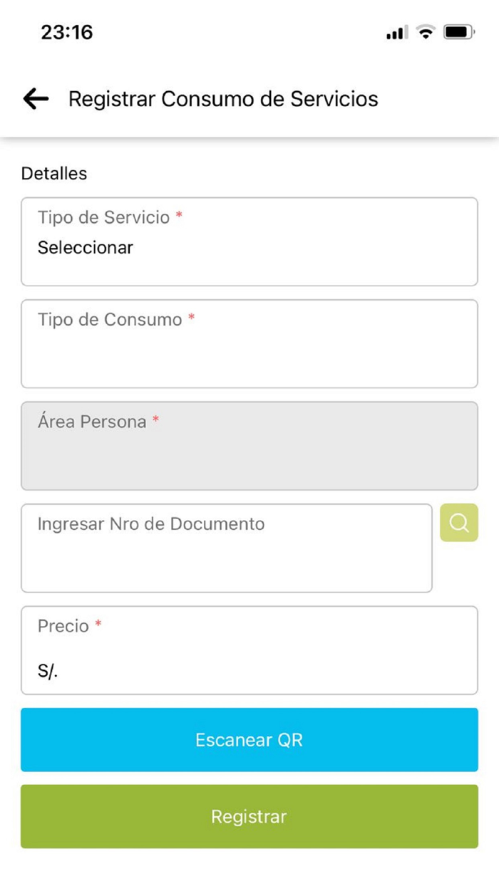Tap the battery indicator icon
The width and height of the screenshot is (499, 886).
point(457,31)
